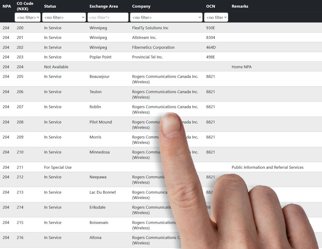
Task: Select the FlexITy Solutions Inc company entry
Action: click(x=150, y=28)
